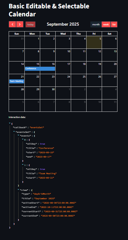The width and height of the screenshot is (128, 240).
Task: Click the today button
Action: coord(30,24)
